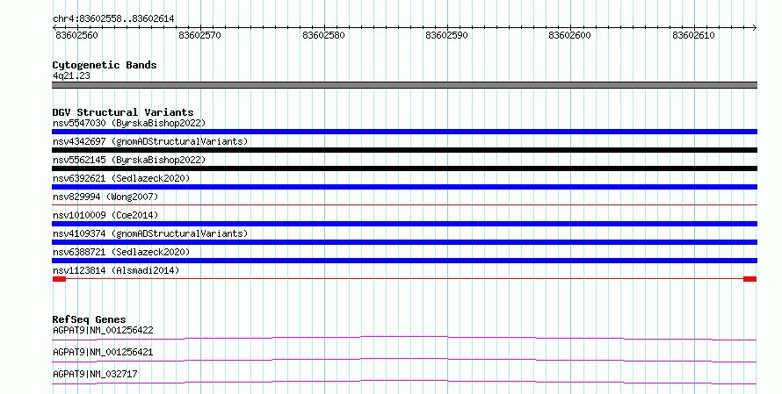Open variant nsv1123814 (Alsmadi2014) label

116,270
